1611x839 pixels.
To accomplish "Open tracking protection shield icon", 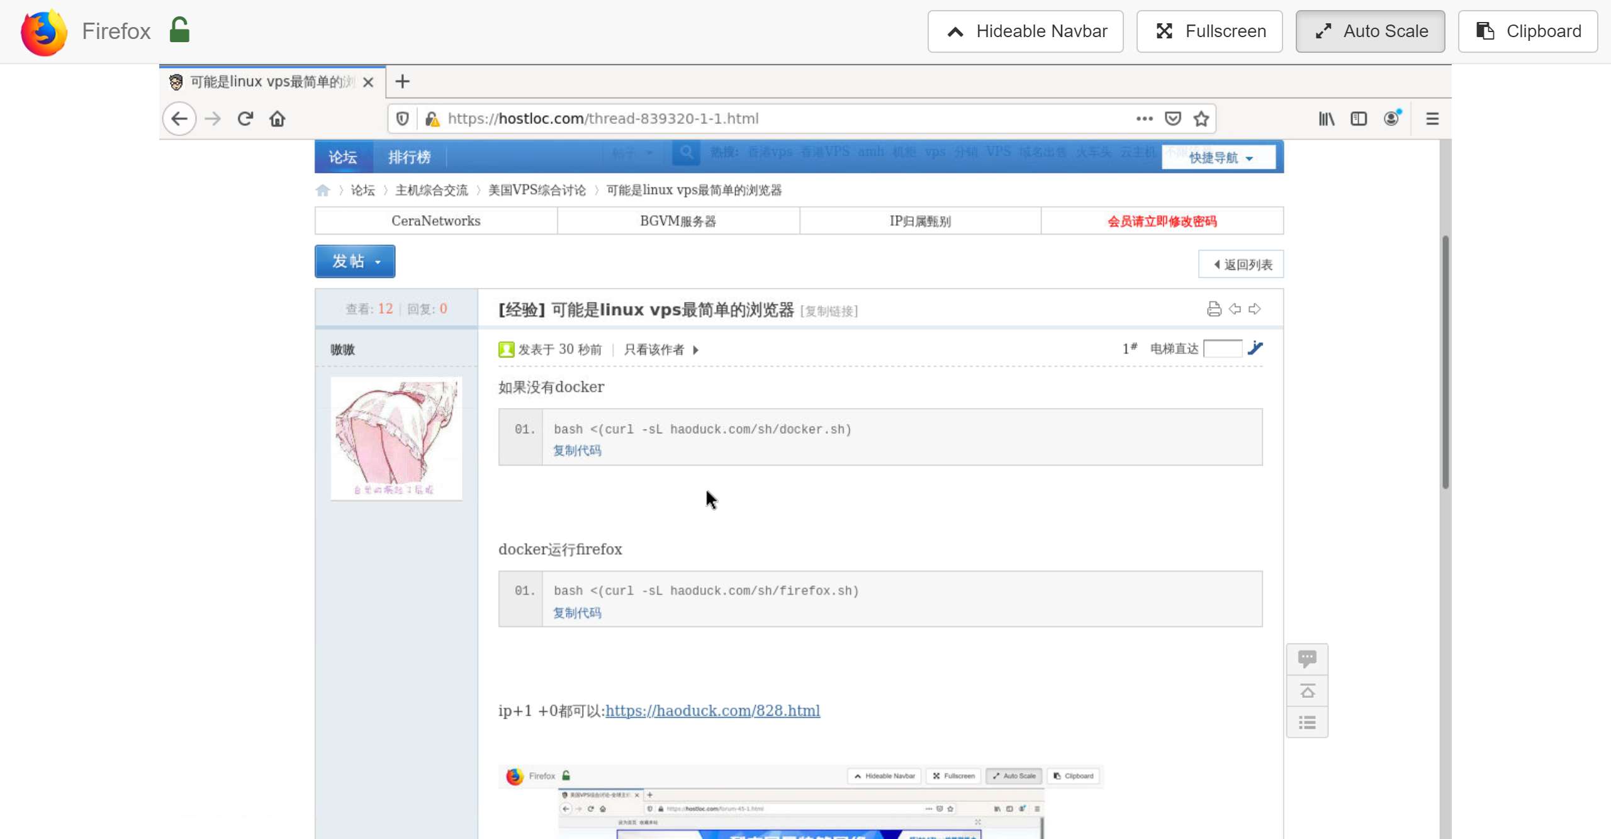I will tap(403, 119).
